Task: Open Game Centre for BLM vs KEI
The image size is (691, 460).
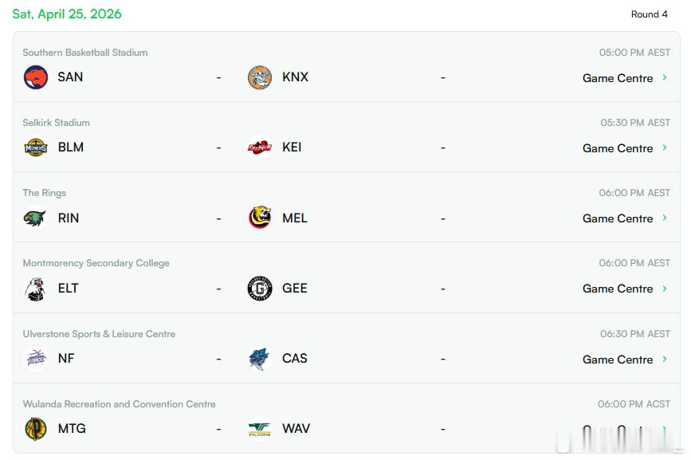Action: [618, 148]
